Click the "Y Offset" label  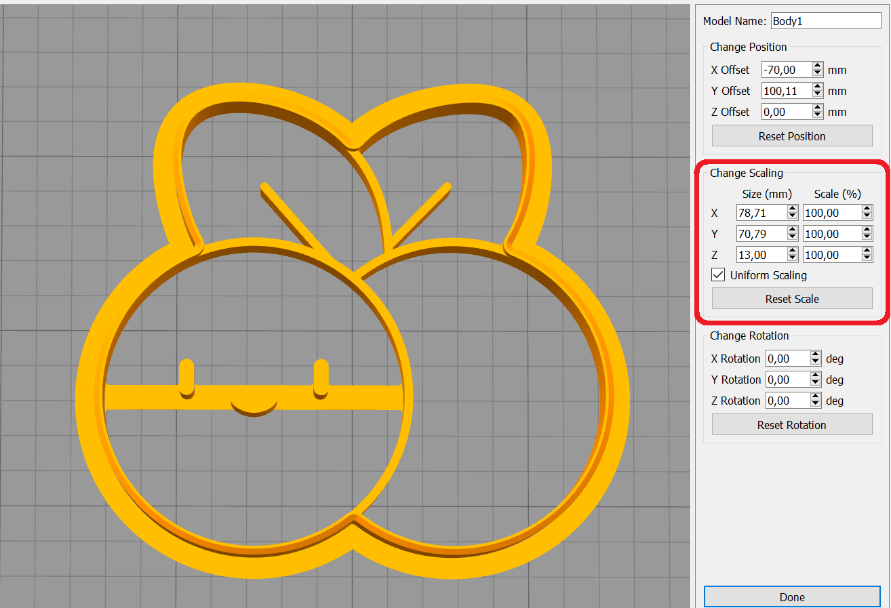tap(730, 91)
